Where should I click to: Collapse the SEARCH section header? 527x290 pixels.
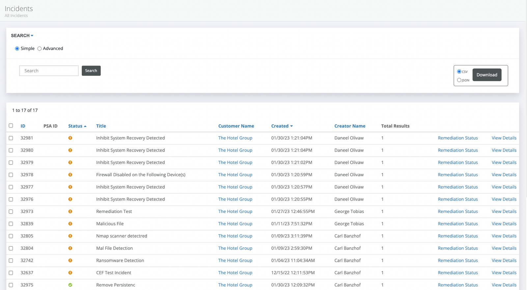22,36
